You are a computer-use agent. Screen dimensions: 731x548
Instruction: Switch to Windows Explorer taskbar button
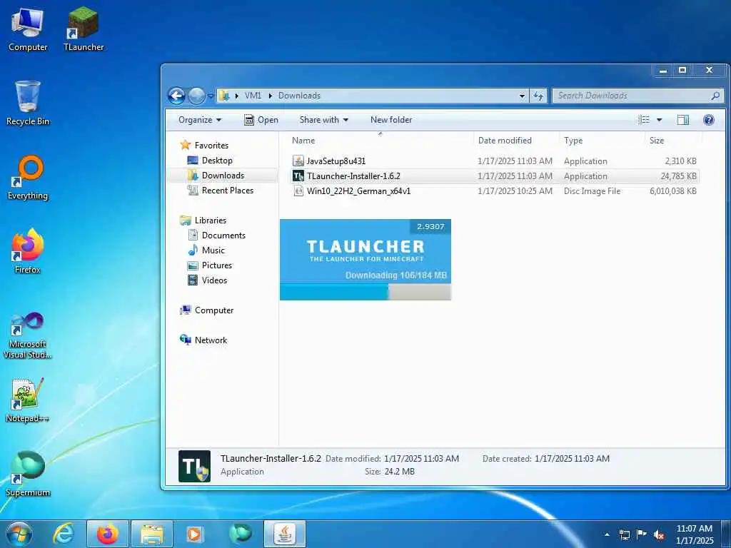point(152,534)
